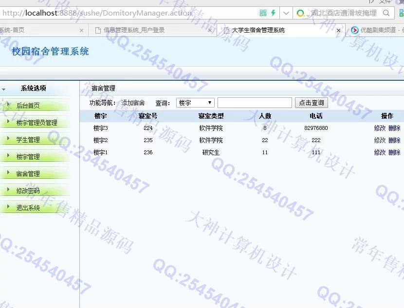The height and width of the screenshot is (308, 404).
Task: Open the 楼宇 query-type dropdown
Action: click(195, 103)
